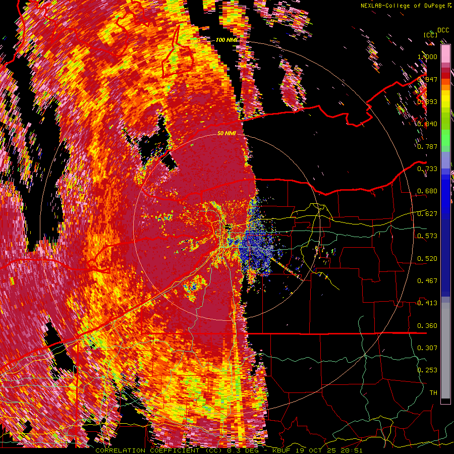
Task: Click the NEXLAB-College of DuPage label
Action: [403, 6]
